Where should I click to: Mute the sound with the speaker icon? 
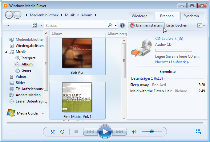(134, 132)
